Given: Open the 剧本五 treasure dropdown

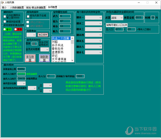Looking at the screenshot, I should tap(93, 41).
